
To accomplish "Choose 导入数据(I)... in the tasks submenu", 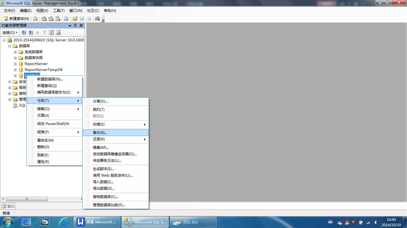I will (x=116, y=182).
